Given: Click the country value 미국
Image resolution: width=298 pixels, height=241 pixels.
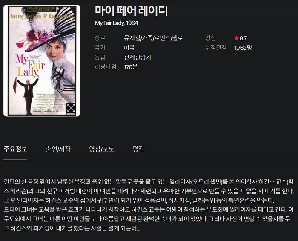Looking at the screenshot, I should click(x=129, y=48).
